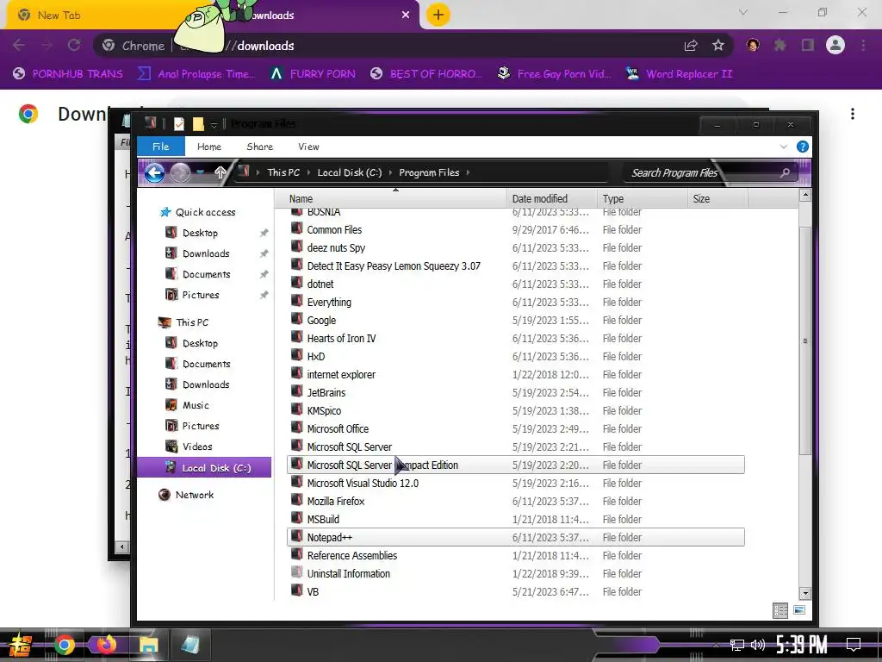Switch to large icons view layout
The height and width of the screenshot is (662, 882).
pyautogui.click(x=798, y=610)
